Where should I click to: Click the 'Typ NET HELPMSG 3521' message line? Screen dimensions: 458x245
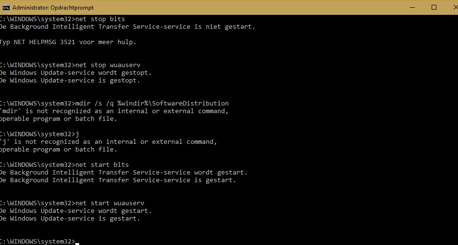point(68,42)
